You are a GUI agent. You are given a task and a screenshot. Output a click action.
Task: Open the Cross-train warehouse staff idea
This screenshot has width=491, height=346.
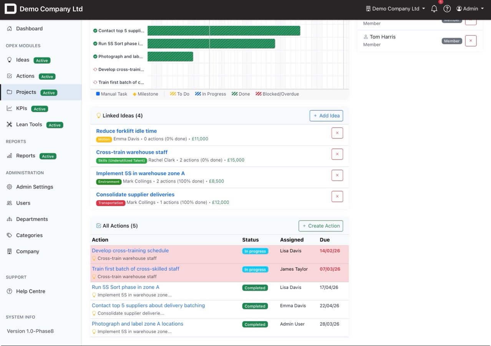[x=131, y=152]
